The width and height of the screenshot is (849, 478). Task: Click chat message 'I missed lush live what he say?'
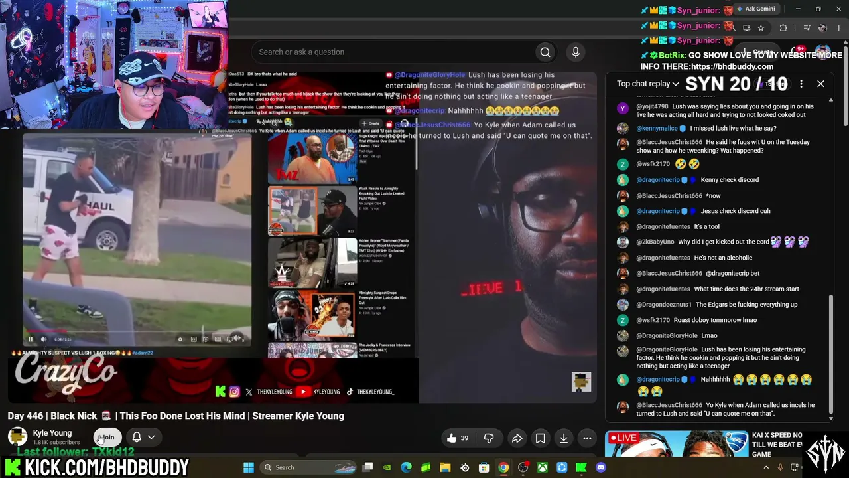(x=733, y=129)
